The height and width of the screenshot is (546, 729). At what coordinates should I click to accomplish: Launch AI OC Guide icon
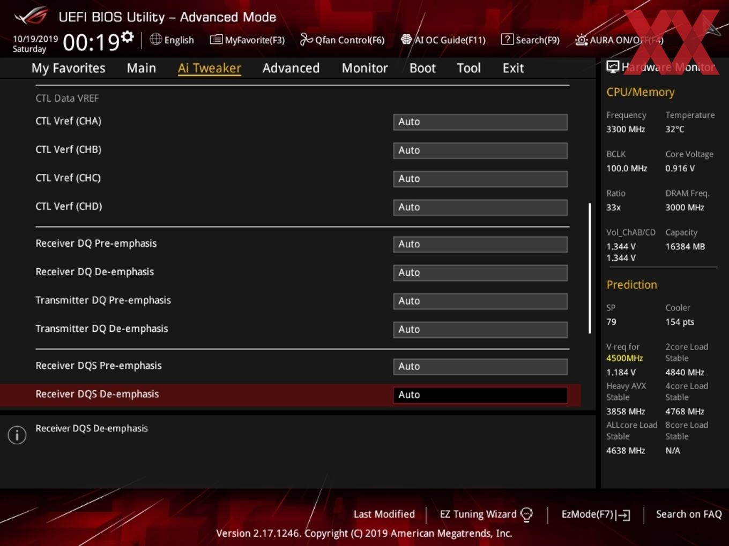406,39
